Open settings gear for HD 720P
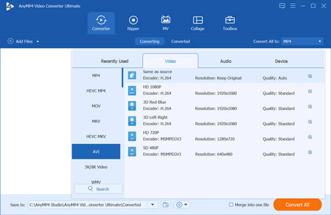331x215 pixels. point(310,137)
